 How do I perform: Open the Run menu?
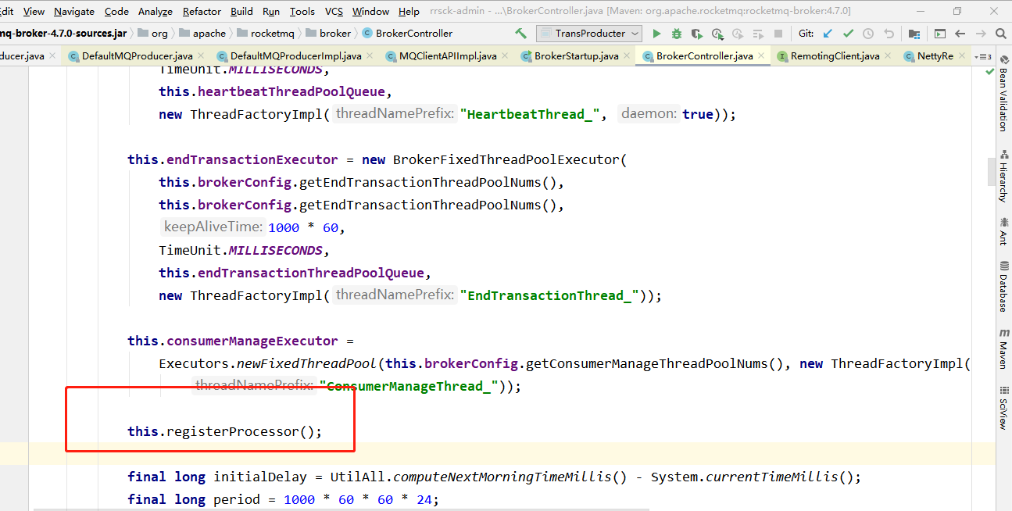[x=271, y=11]
